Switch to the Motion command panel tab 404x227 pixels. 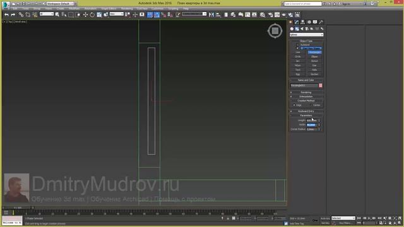309,22
